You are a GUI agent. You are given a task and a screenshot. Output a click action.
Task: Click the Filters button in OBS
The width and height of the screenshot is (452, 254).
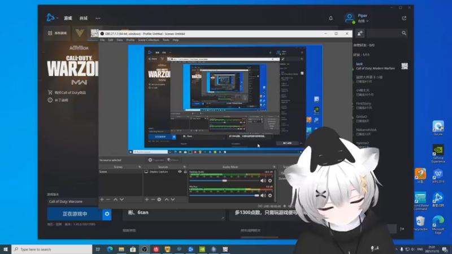pyautogui.click(x=173, y=160)
